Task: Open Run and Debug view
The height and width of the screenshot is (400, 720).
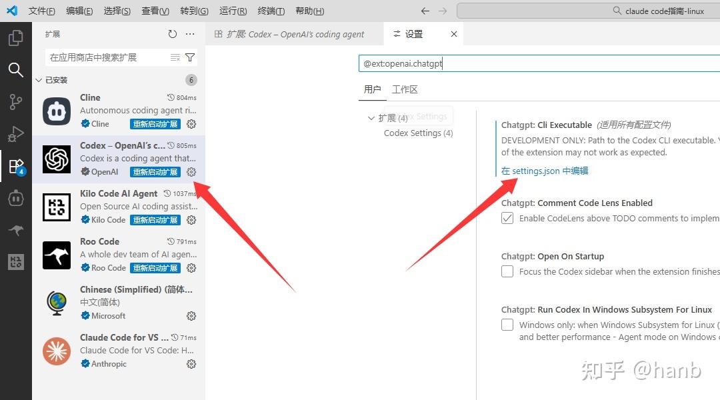Action: coord(15,133)
